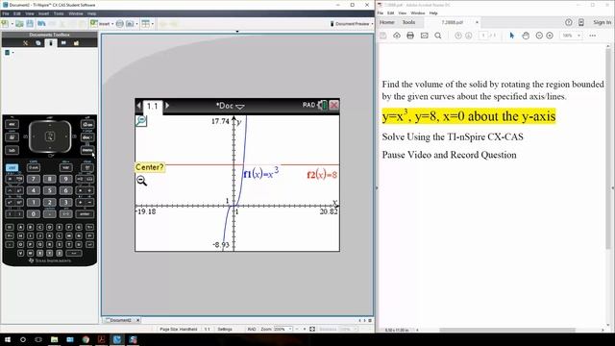This screenshot has width=615, height=346.
Task: Click the Windows Start button
Action: click(7, 339)
